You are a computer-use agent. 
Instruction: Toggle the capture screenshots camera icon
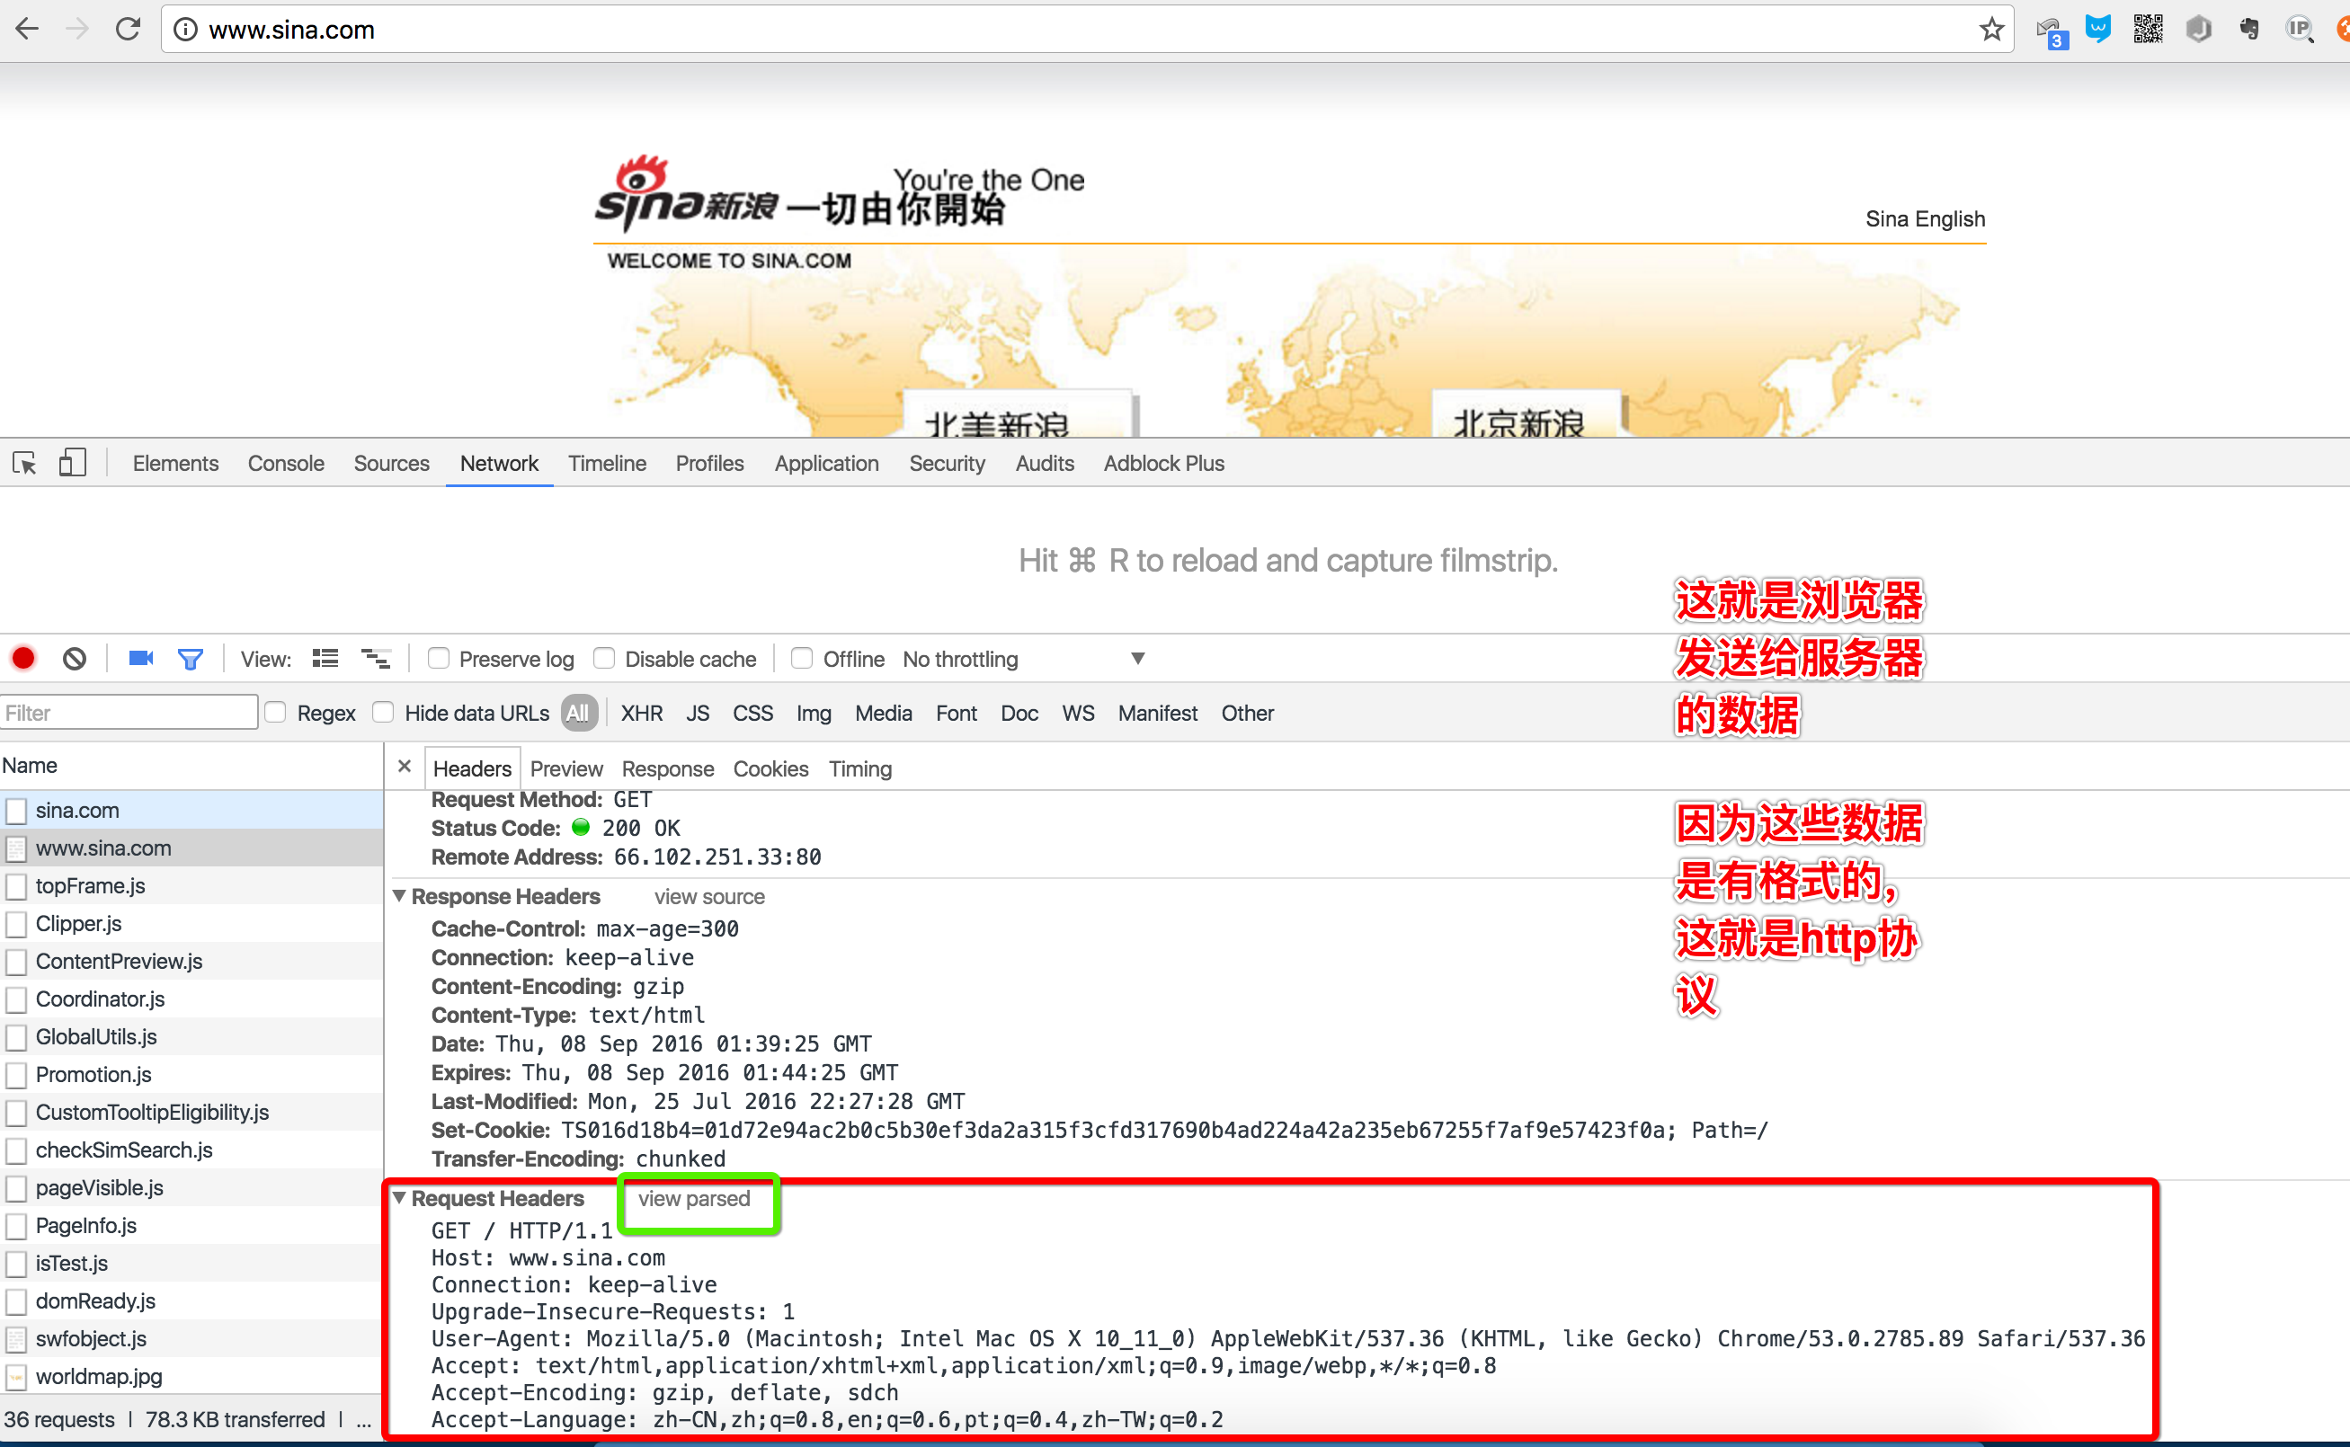pos(141,659)
